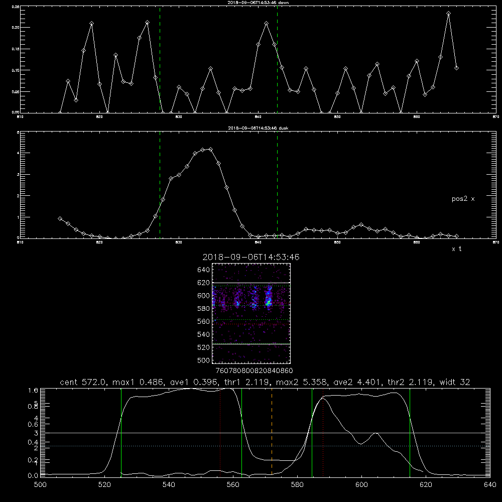Click the 'widt 32' value in header
This screenshot has height=502, width=502.
(x=455, y=382)
